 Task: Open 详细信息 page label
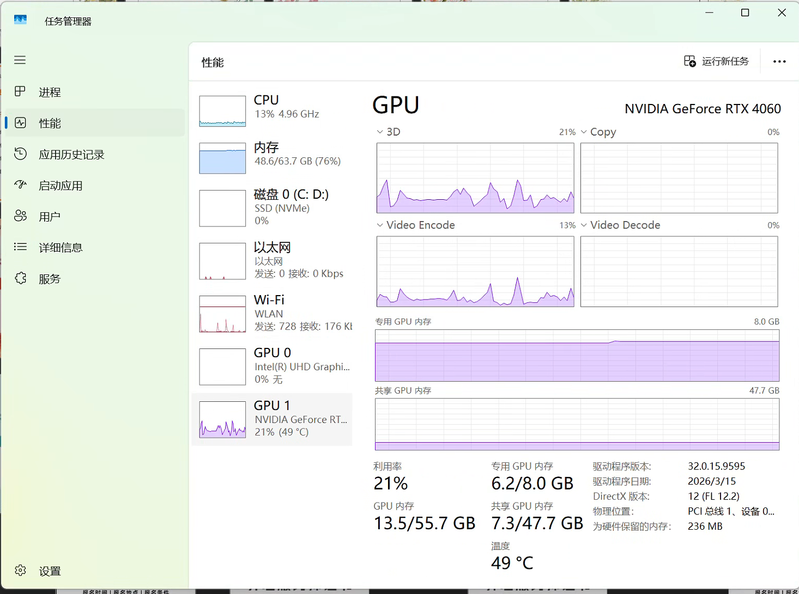coord(60,248)
